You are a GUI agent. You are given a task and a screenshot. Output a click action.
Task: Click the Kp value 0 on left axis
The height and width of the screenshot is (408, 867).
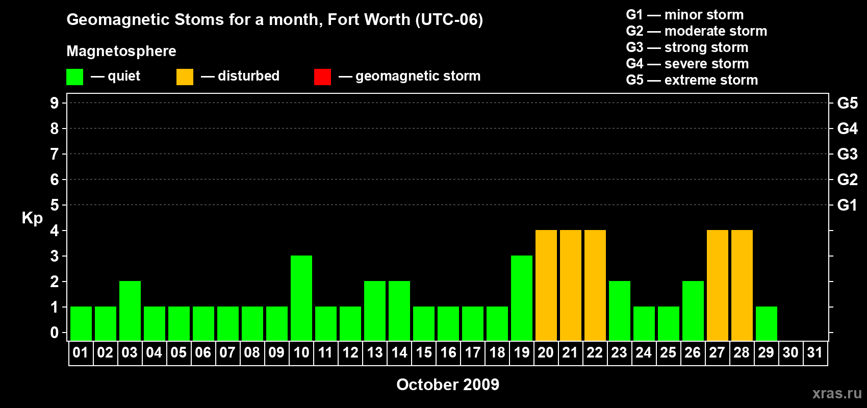pos(55,333)
